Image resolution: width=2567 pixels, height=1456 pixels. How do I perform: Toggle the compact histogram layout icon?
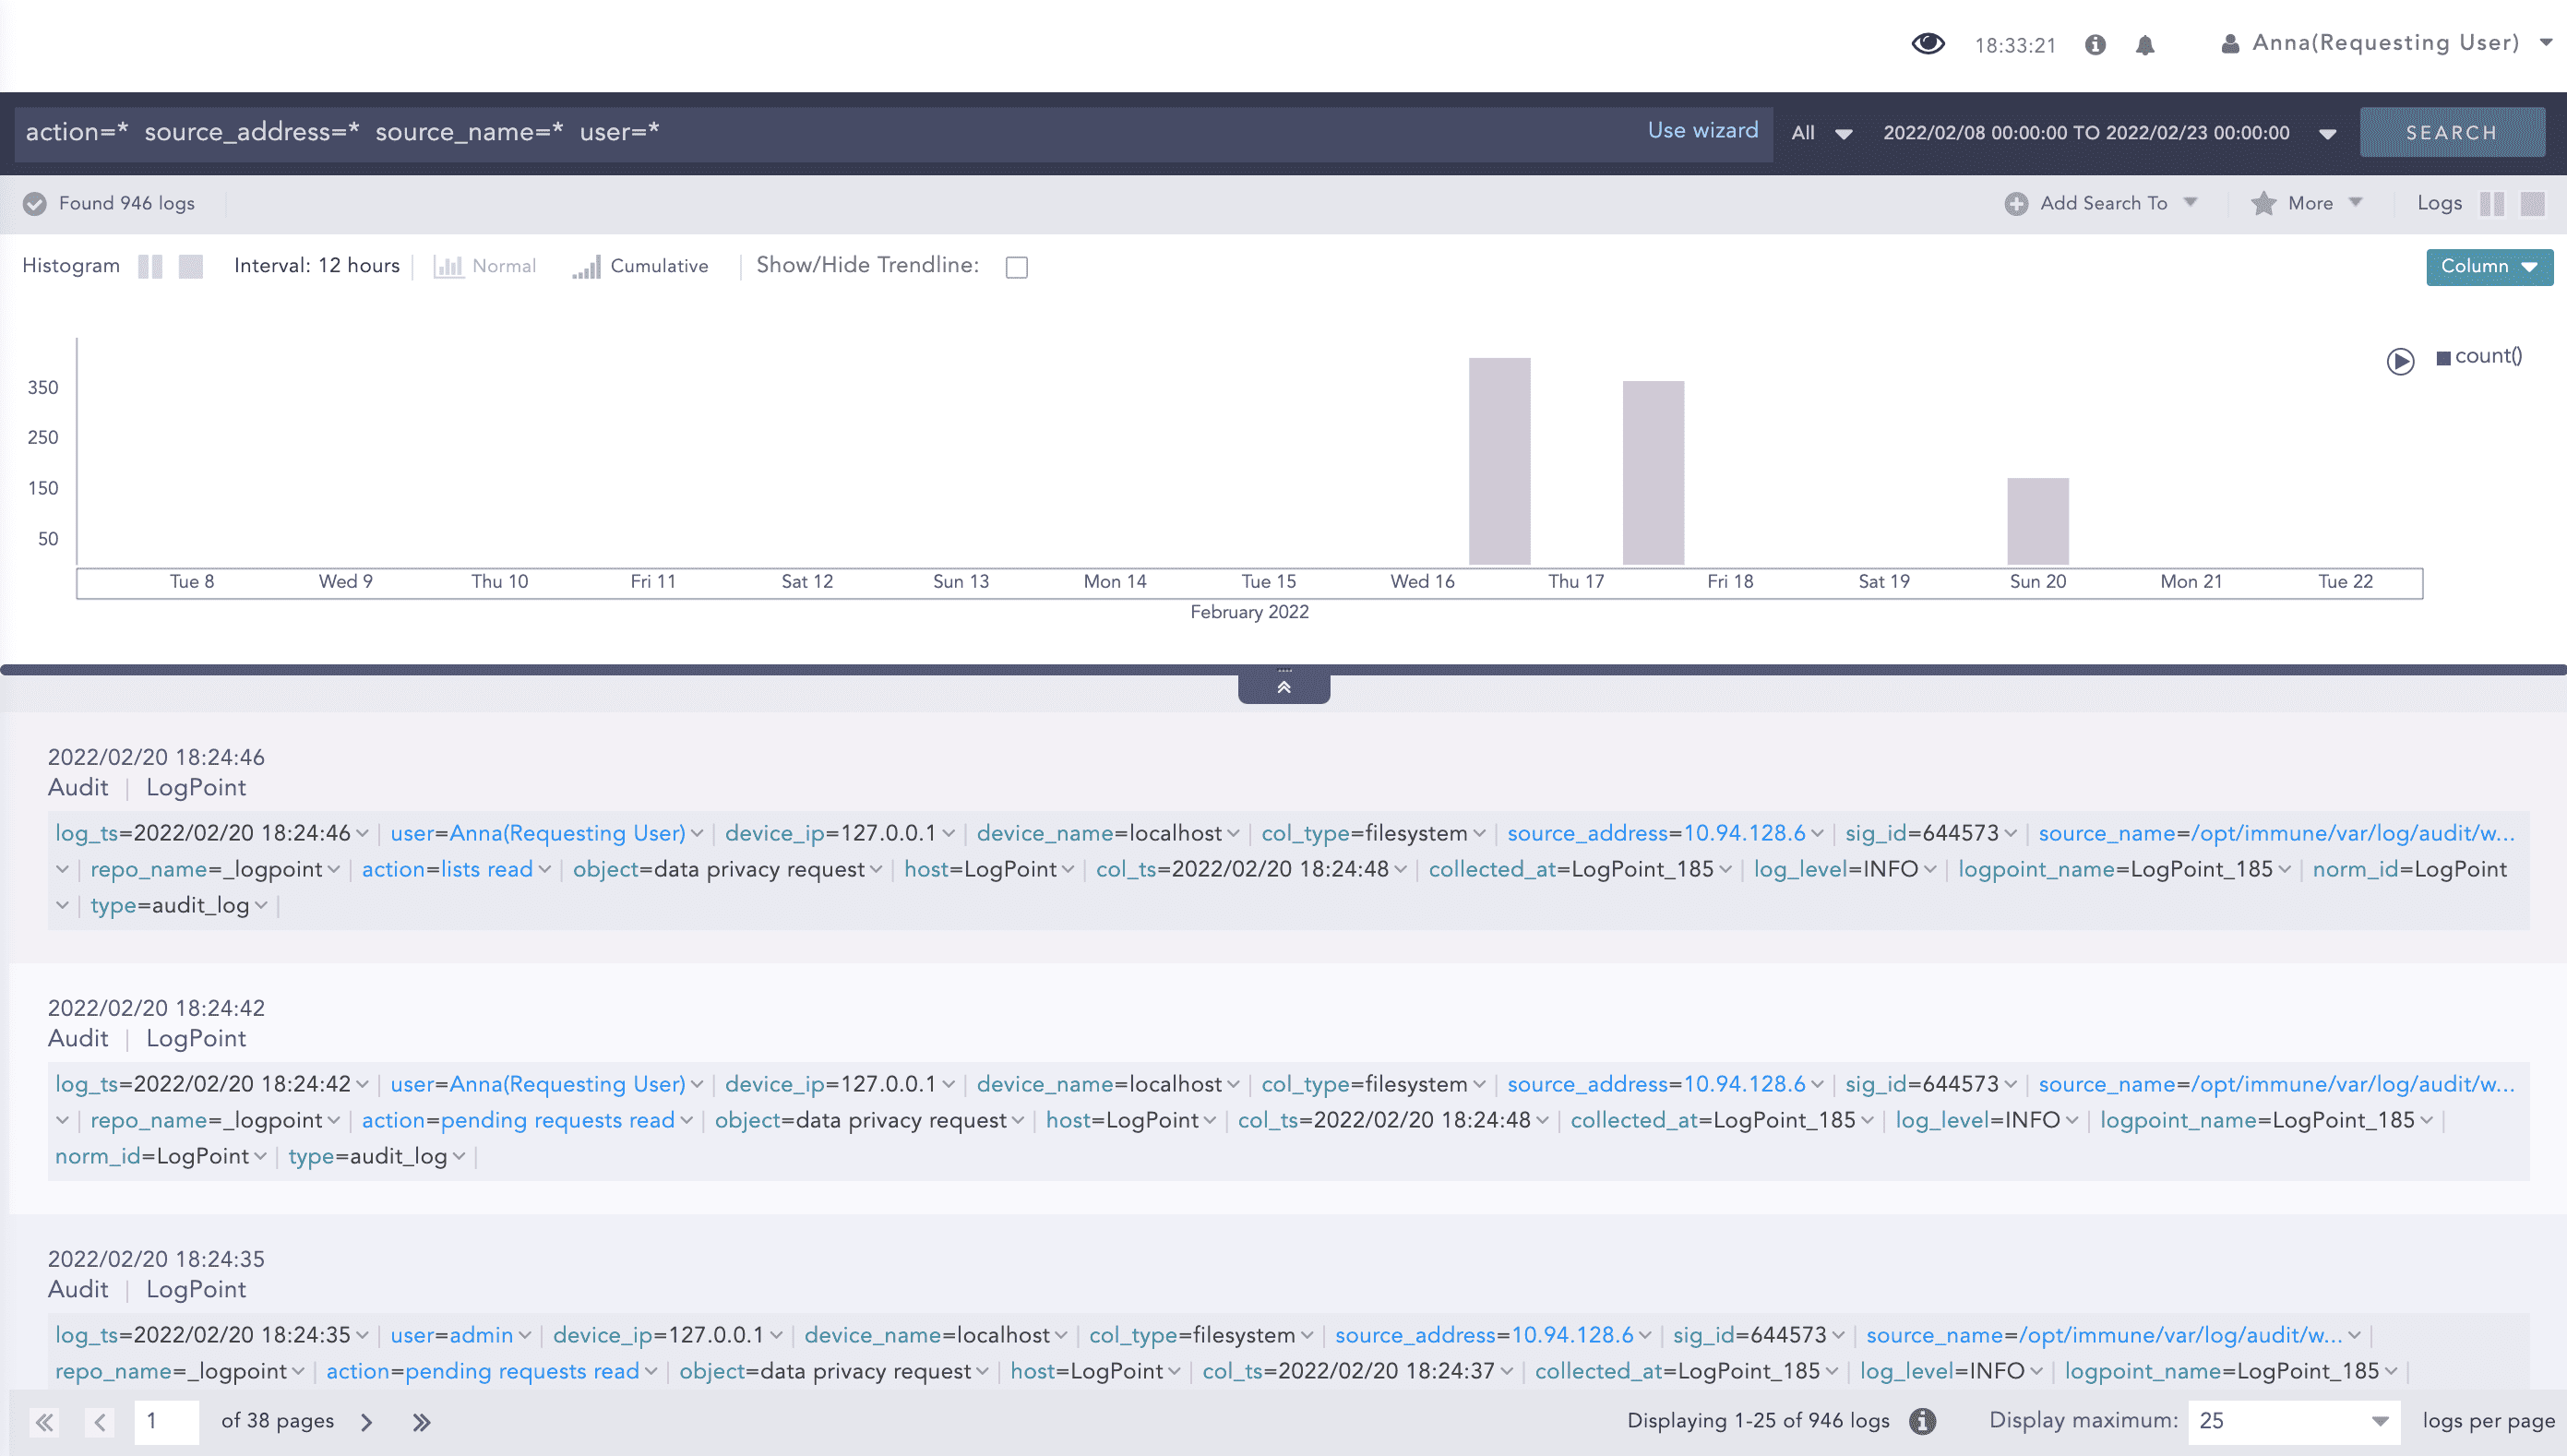190,266
